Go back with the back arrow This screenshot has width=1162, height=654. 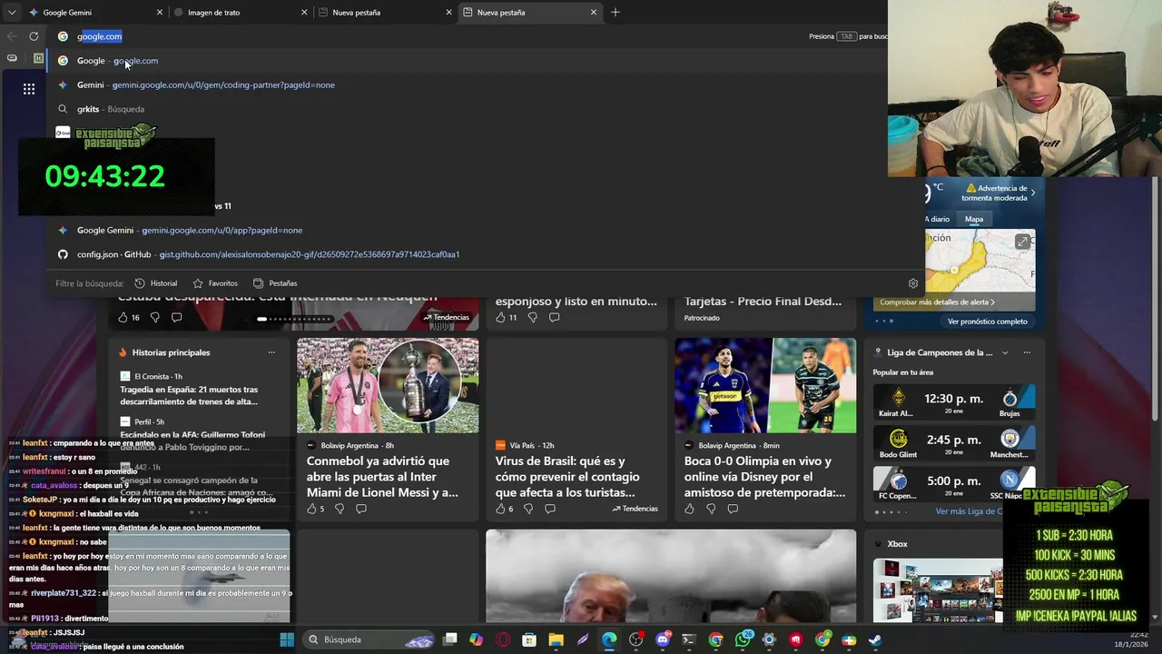[x=12, y=36]
